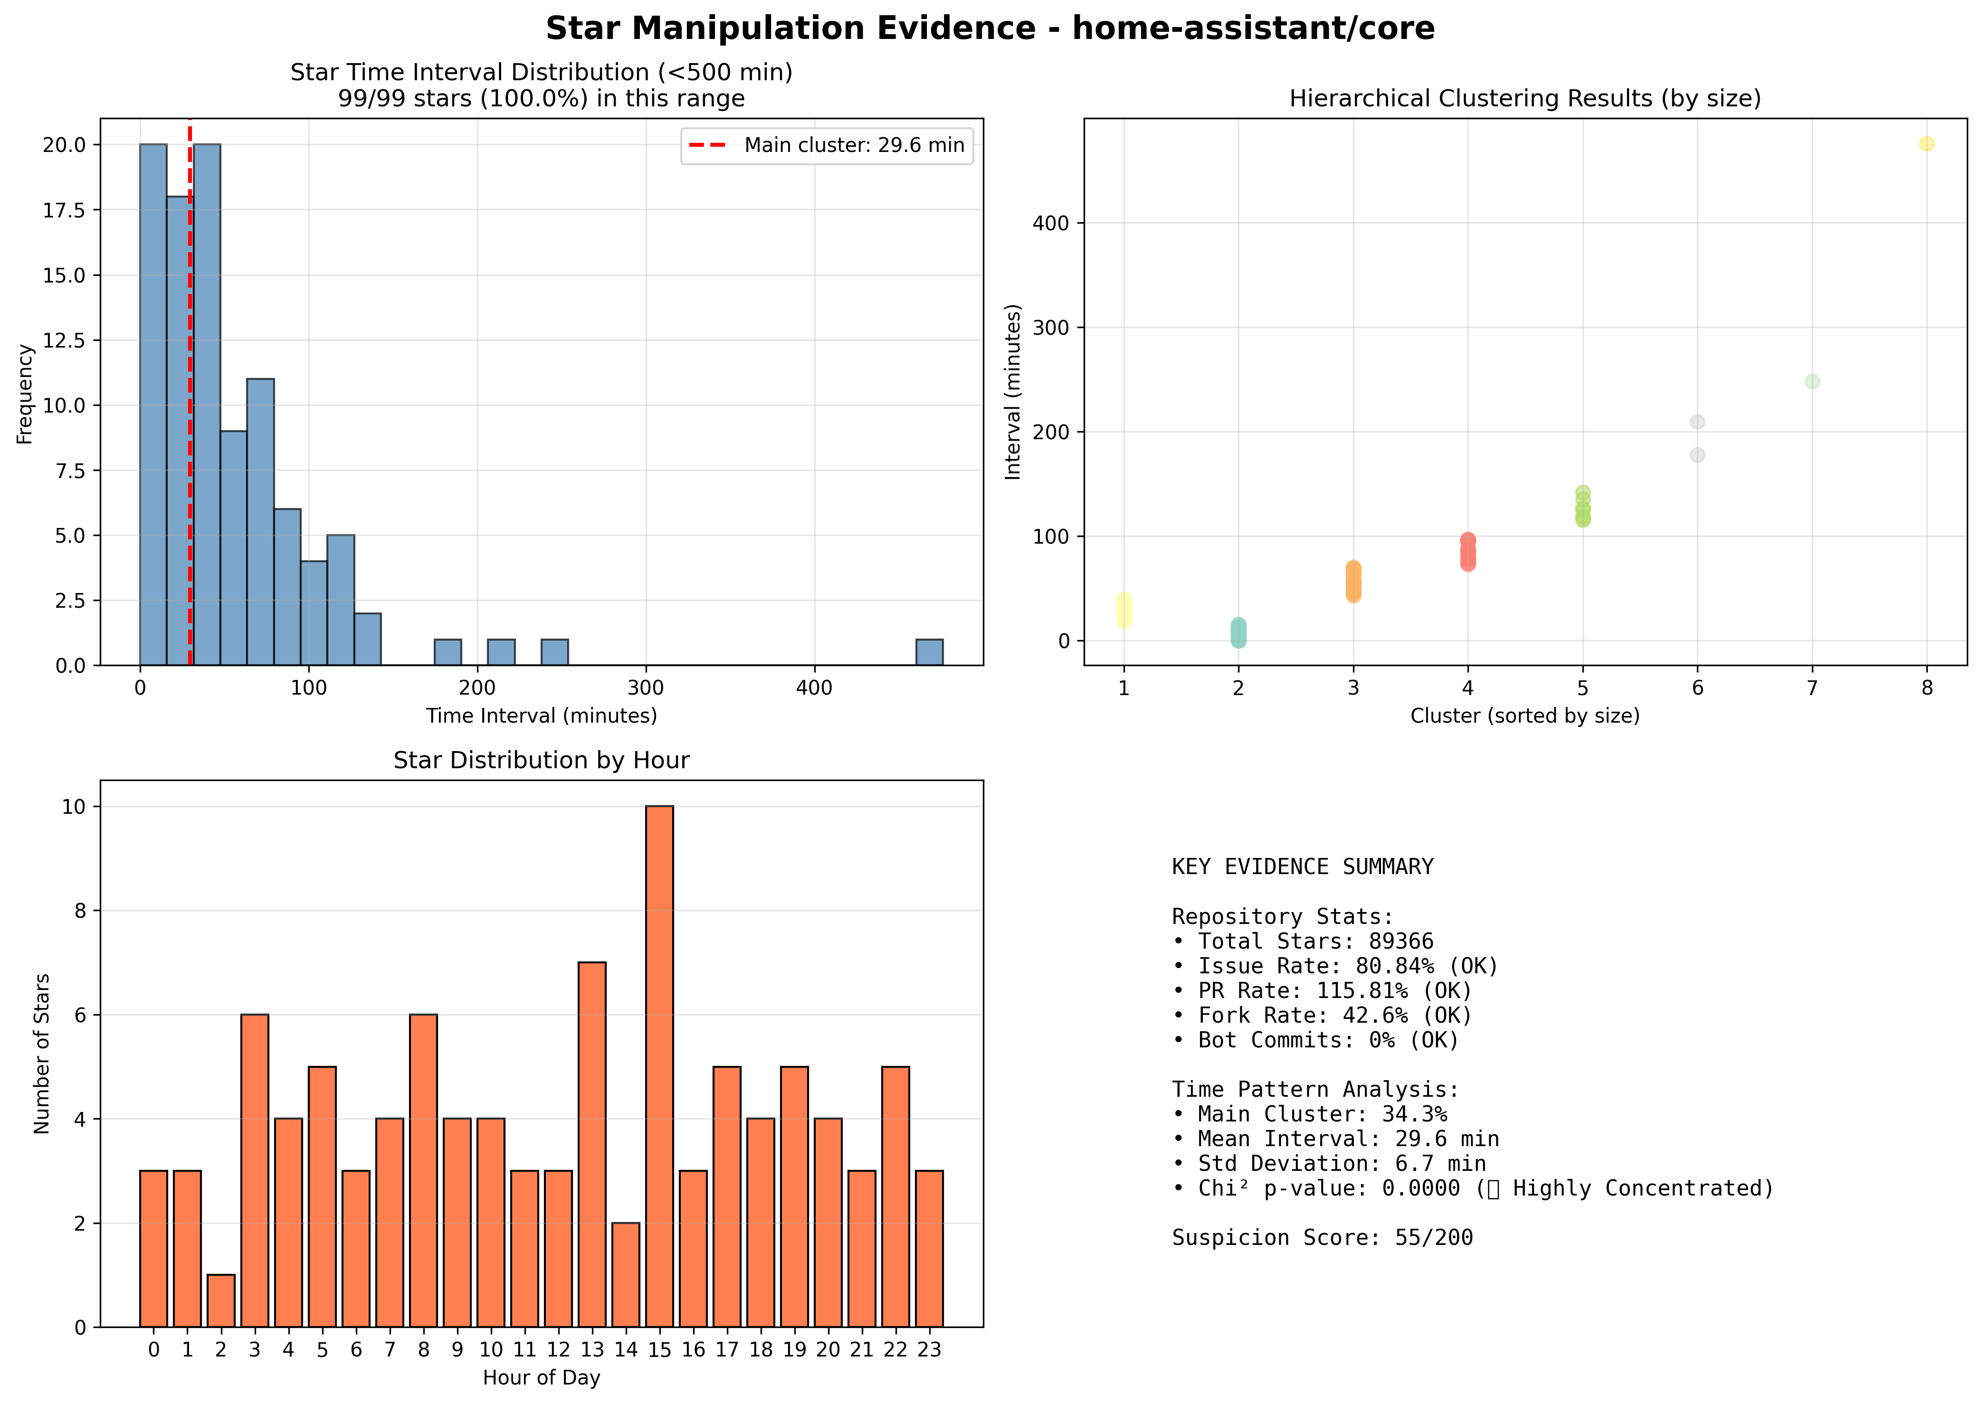Click the upper gray cluster 6 point
The image size is (1981, 1403).
1697,422
